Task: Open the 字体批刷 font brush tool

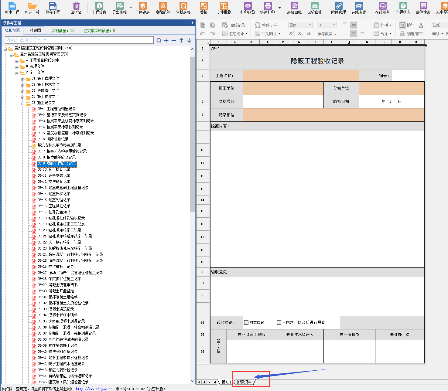Action: tap(224, 8)
